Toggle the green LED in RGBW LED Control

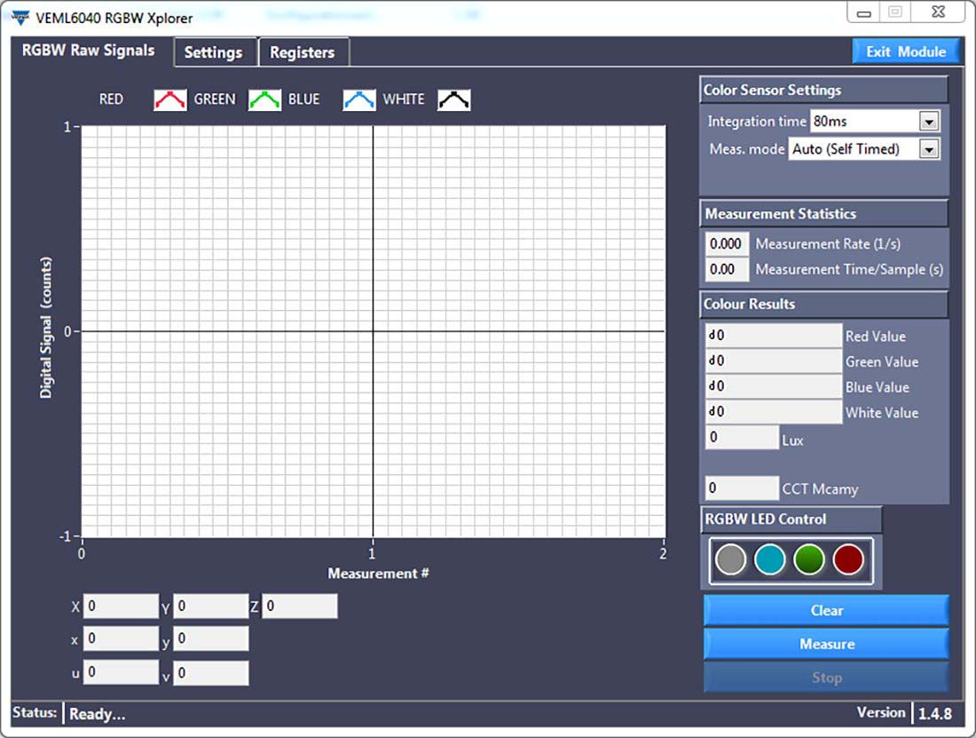810,559
